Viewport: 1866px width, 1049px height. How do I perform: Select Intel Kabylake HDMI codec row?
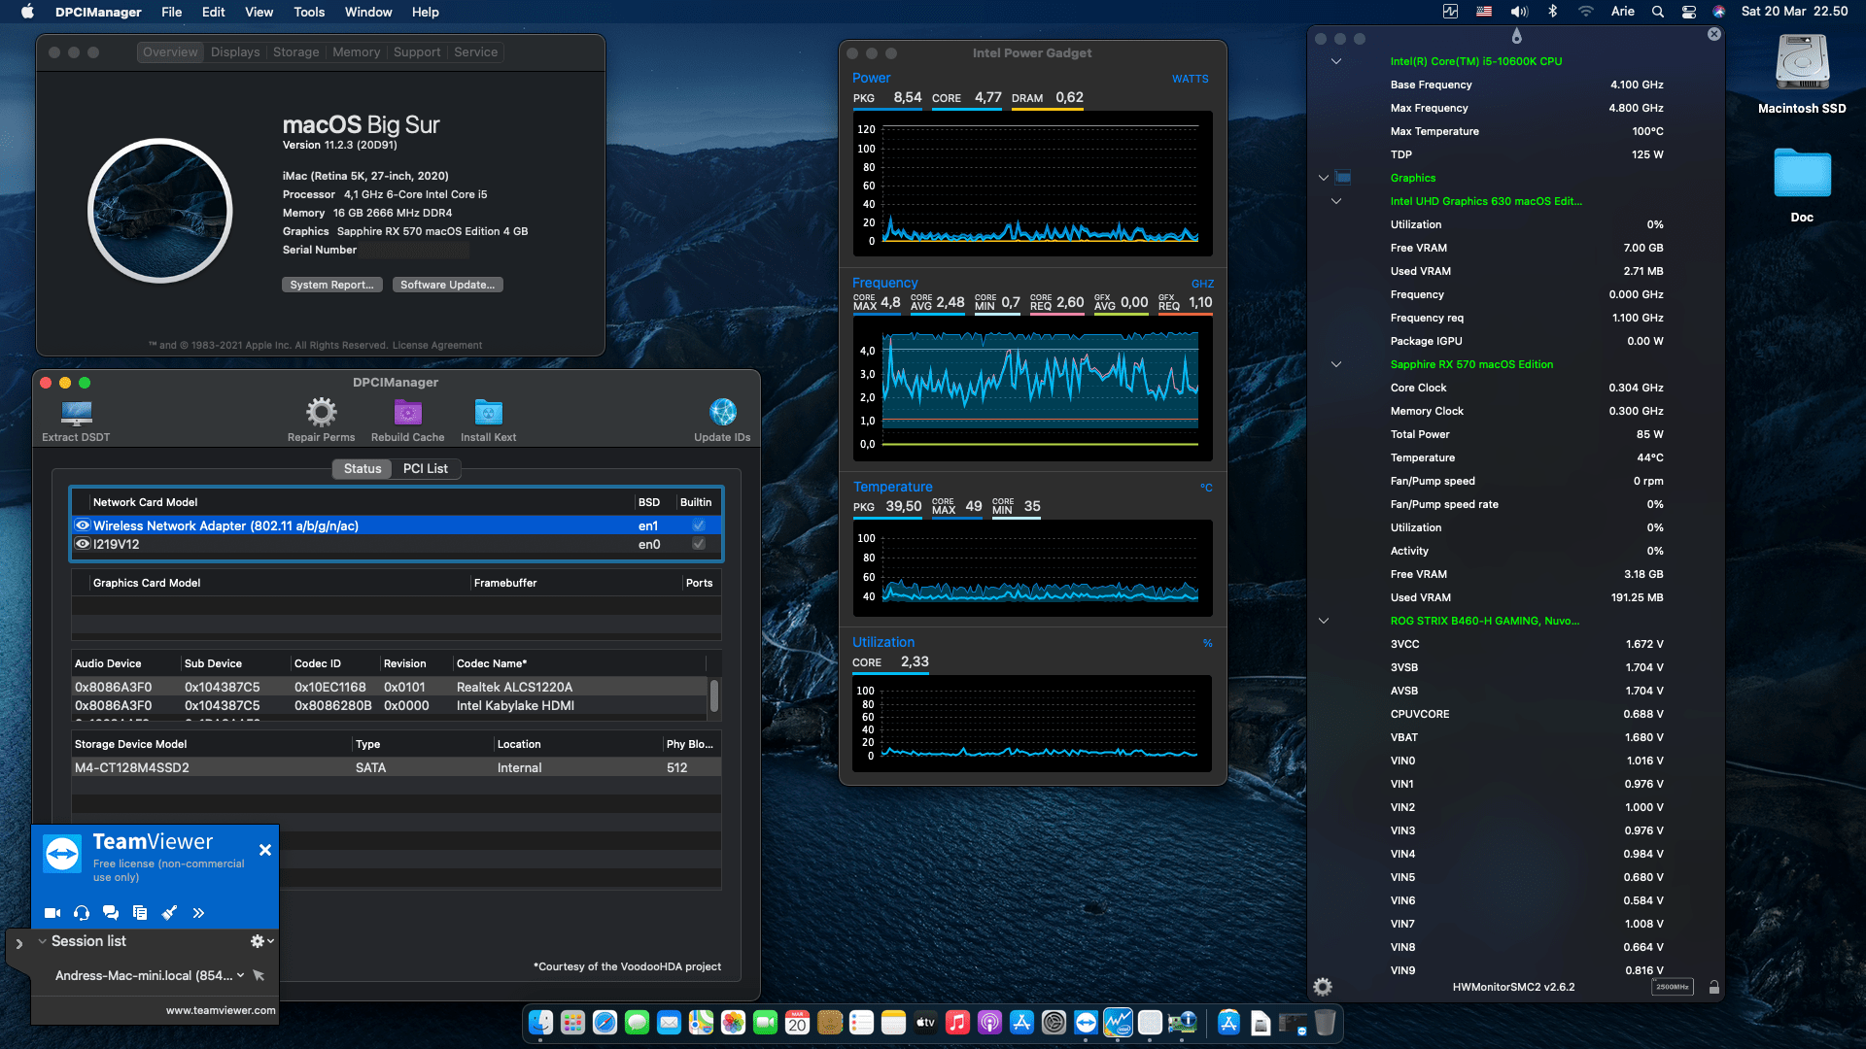pos(390,705)
